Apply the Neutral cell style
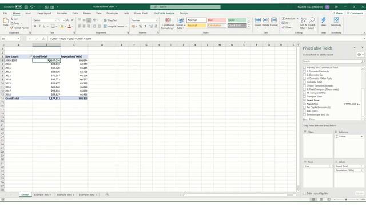The height and width of the screenshot is (205, 366). tap(196, 26)
